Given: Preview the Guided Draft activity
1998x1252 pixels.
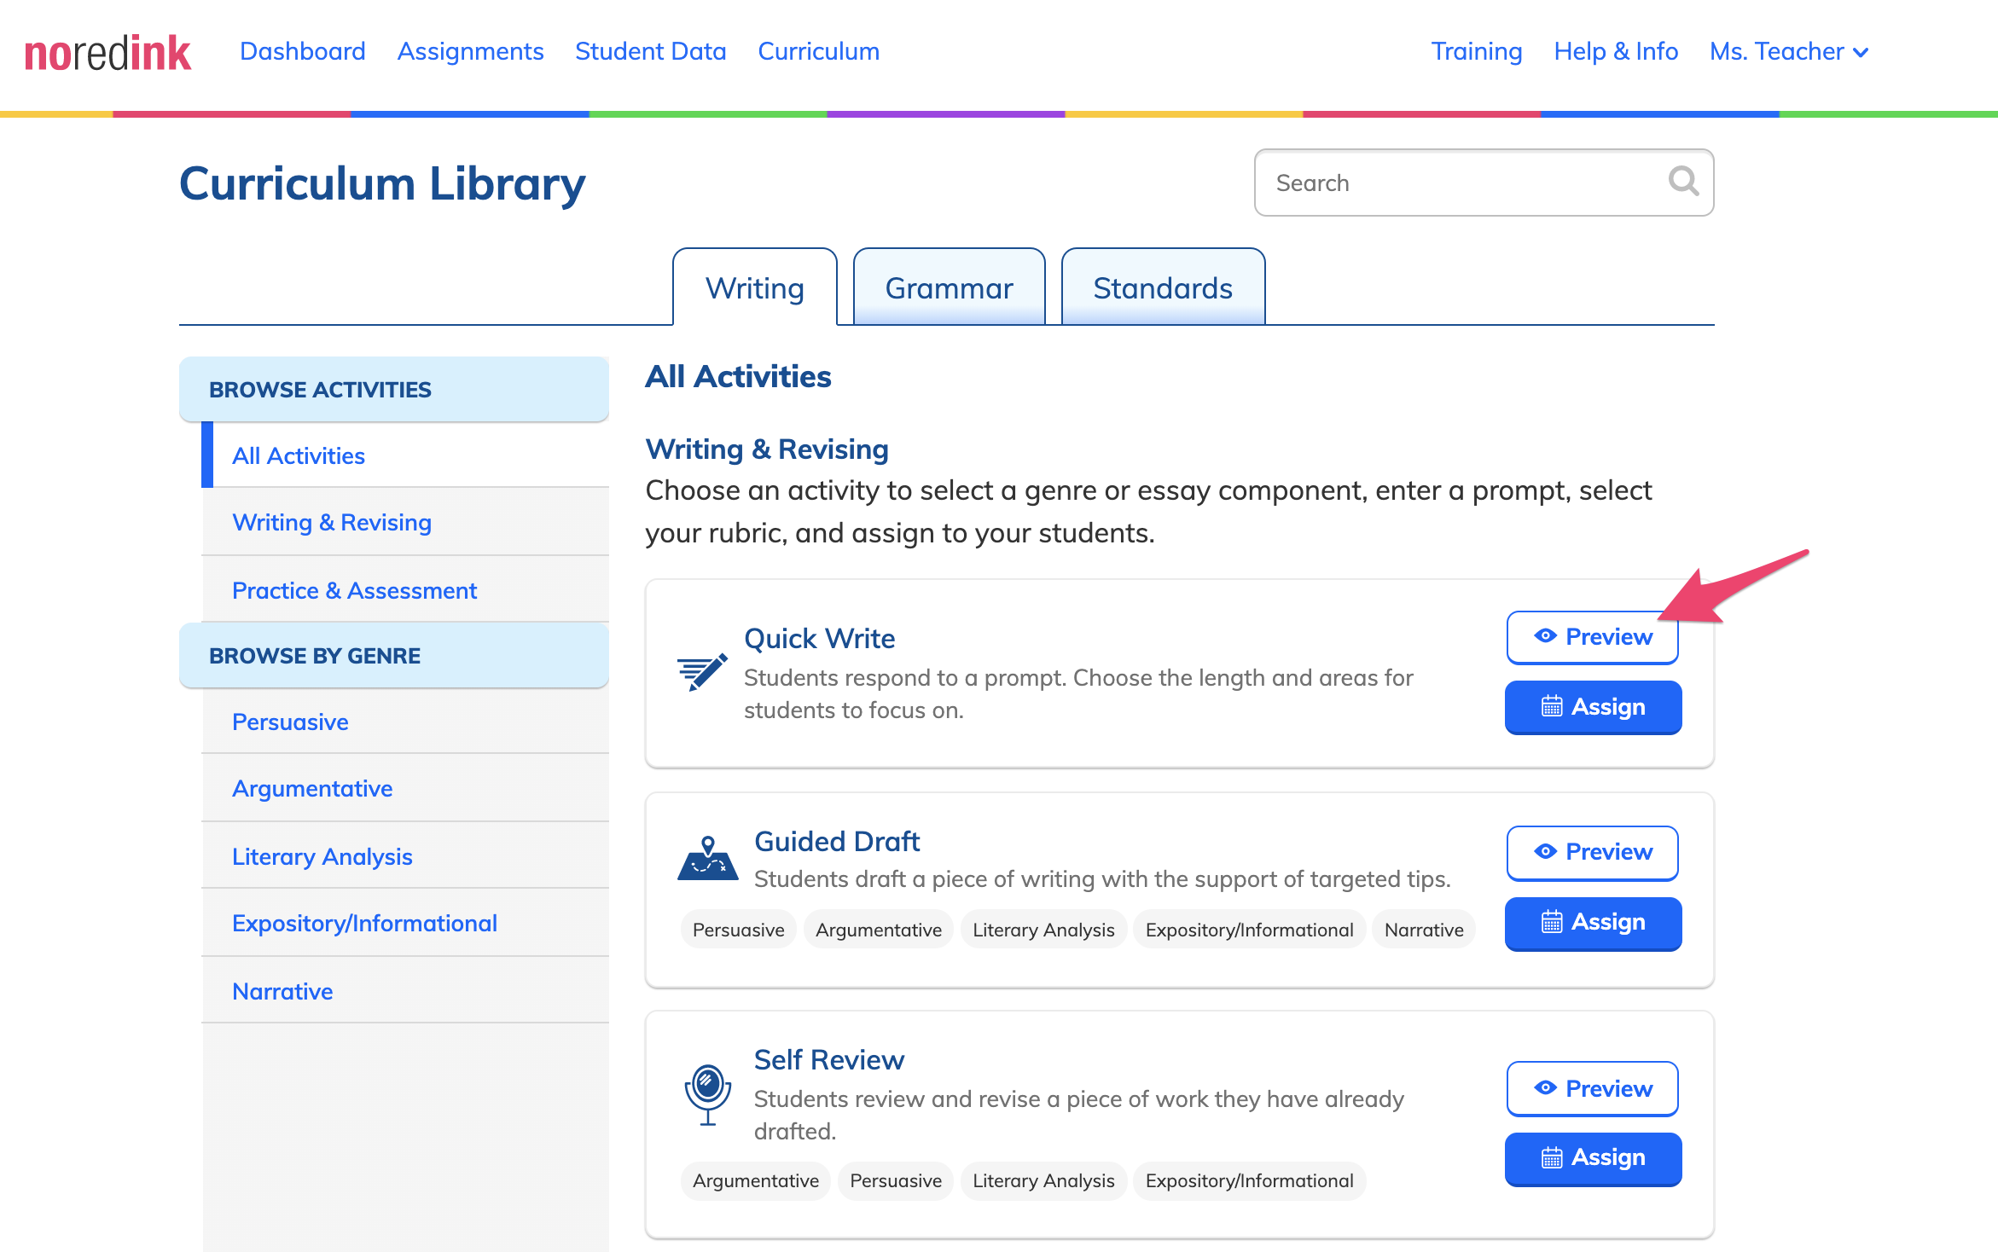Looking at the screenshot, I should (1593, 852).
